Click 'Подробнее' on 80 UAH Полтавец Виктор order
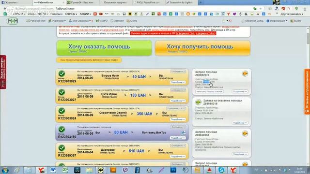The height and width of the screenshot is (174, 310). click(178, 138)
